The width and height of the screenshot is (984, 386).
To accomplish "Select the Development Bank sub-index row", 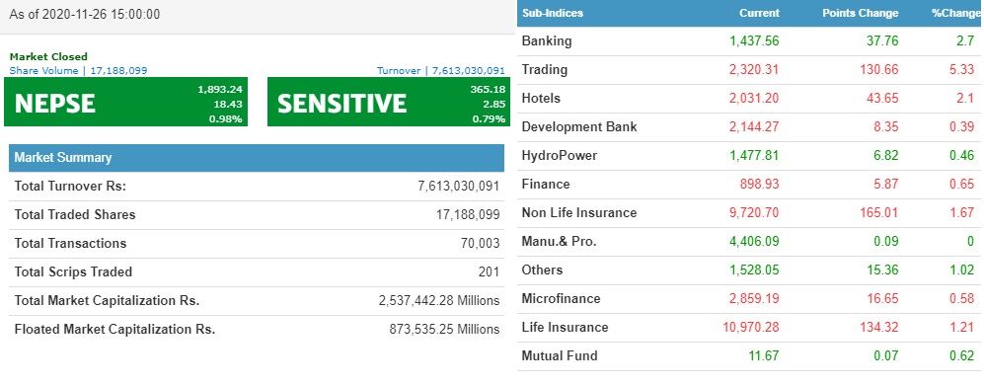I will pos(750,126).
